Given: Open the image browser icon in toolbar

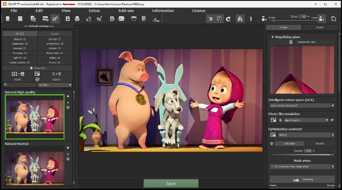Looking at the screenshot, I should pos(20,19).
